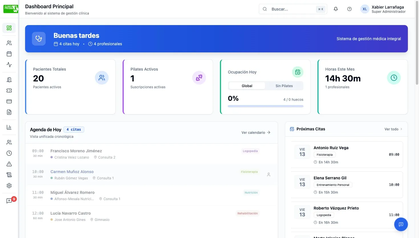
Task: Click the Cristina Velez Lozano professional name
Action: click(72, 157)
